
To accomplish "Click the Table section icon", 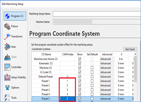I will [x=7, y=57].
